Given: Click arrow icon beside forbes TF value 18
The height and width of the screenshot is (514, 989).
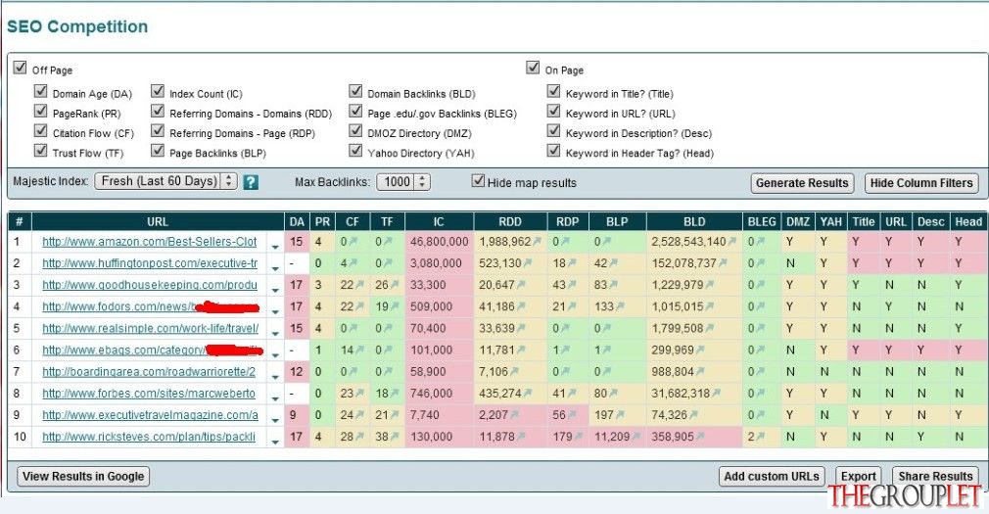Looking at the screenshot, I should pyautogui.click(x=394, y=393).
